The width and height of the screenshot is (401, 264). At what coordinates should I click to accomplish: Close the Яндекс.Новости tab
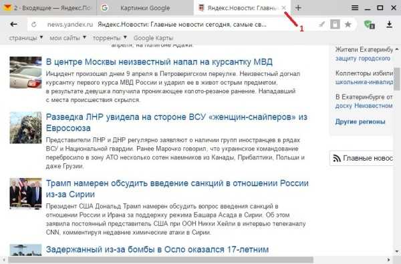tap(283, 8)
